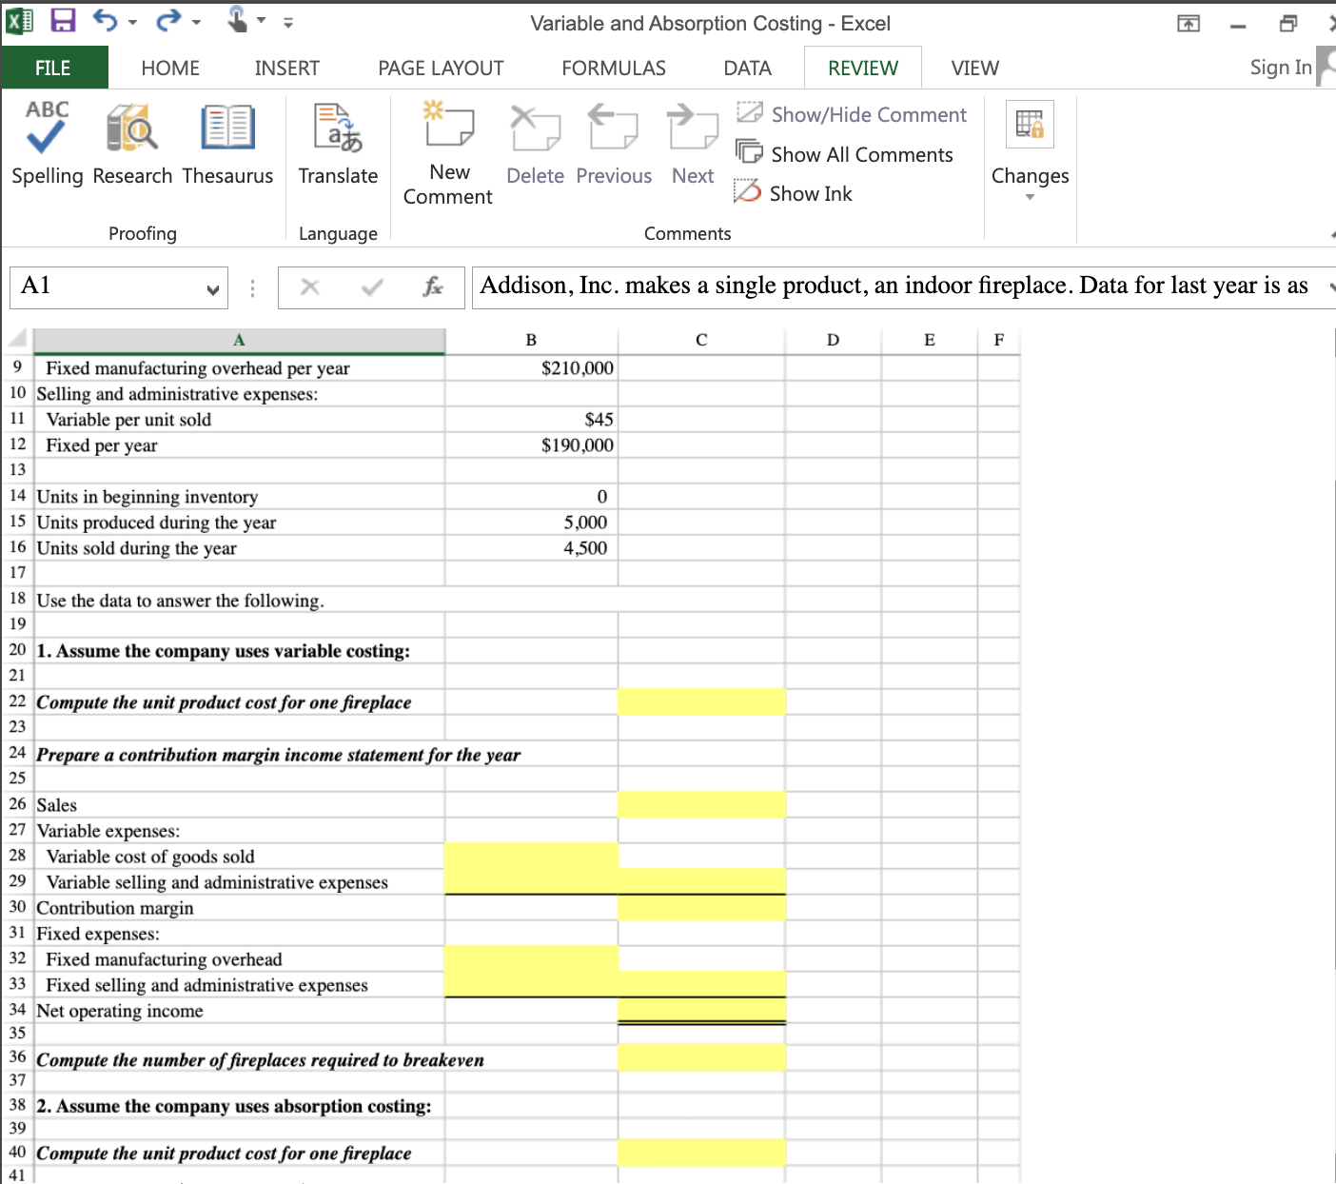Select the Translate tool
The width and height of the screenshot is (1336, 1184).
(x=338, y=143)
